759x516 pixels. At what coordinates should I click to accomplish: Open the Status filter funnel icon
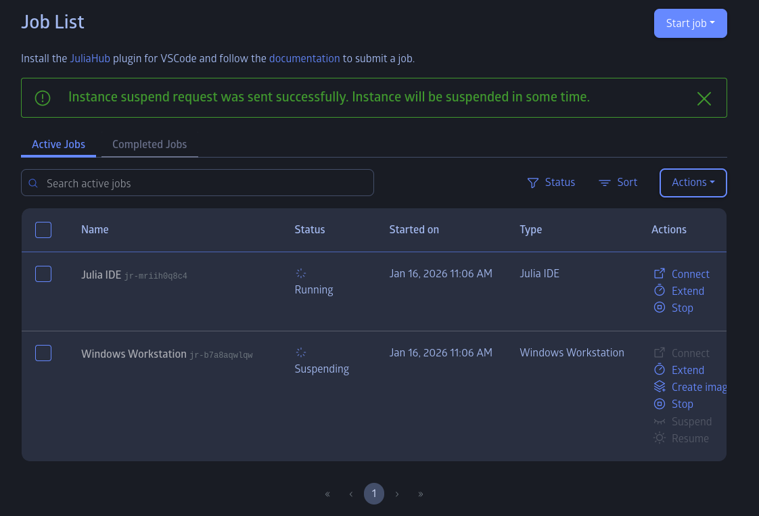click(x=533, y=183)
